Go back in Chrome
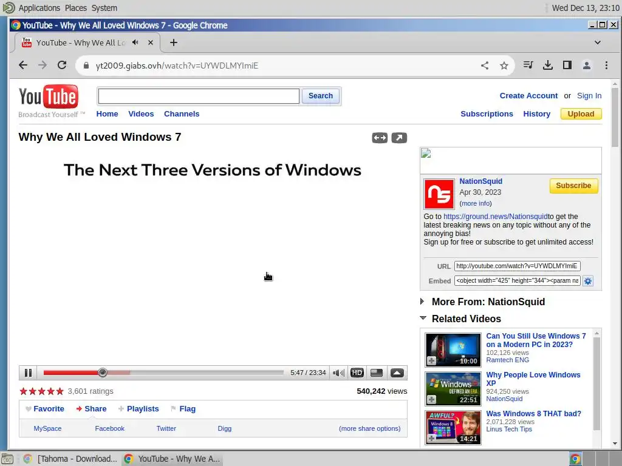The width and height of the screenshot is (622, 466). [23, 66]
